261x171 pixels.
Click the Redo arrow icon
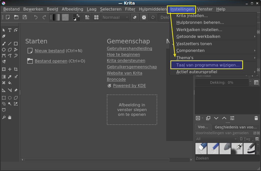pyautogui.click(x=44, y=17)
